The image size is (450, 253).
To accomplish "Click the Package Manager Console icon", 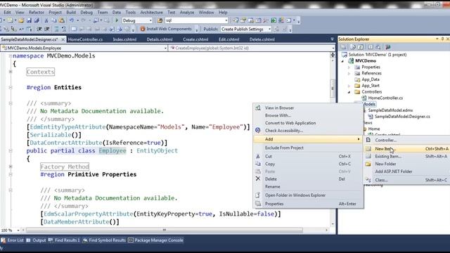I will [131, 240].
